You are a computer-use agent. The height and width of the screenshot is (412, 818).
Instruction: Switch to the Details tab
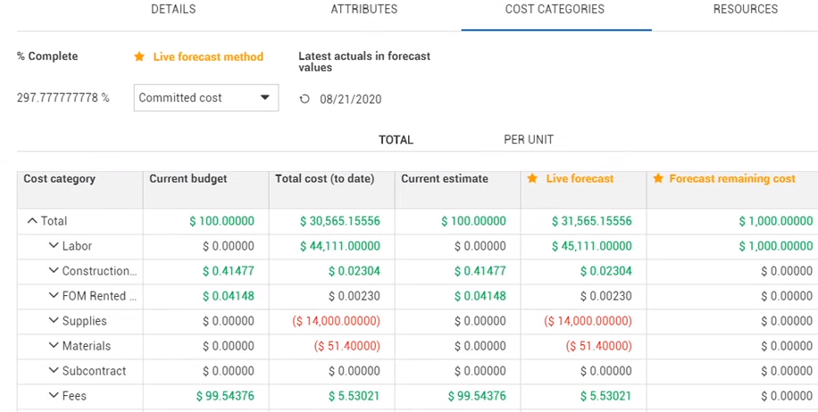point(173,10)
